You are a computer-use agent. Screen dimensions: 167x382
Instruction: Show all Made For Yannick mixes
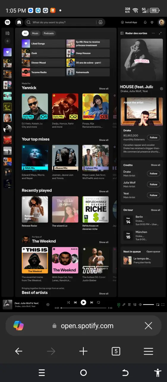click(x=104, y=89)
